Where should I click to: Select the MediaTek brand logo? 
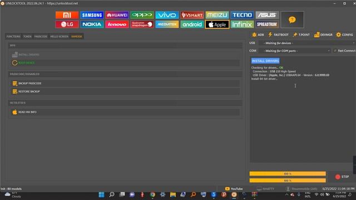[167, 24]
